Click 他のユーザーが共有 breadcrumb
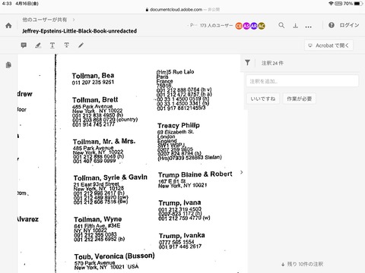 45,20
